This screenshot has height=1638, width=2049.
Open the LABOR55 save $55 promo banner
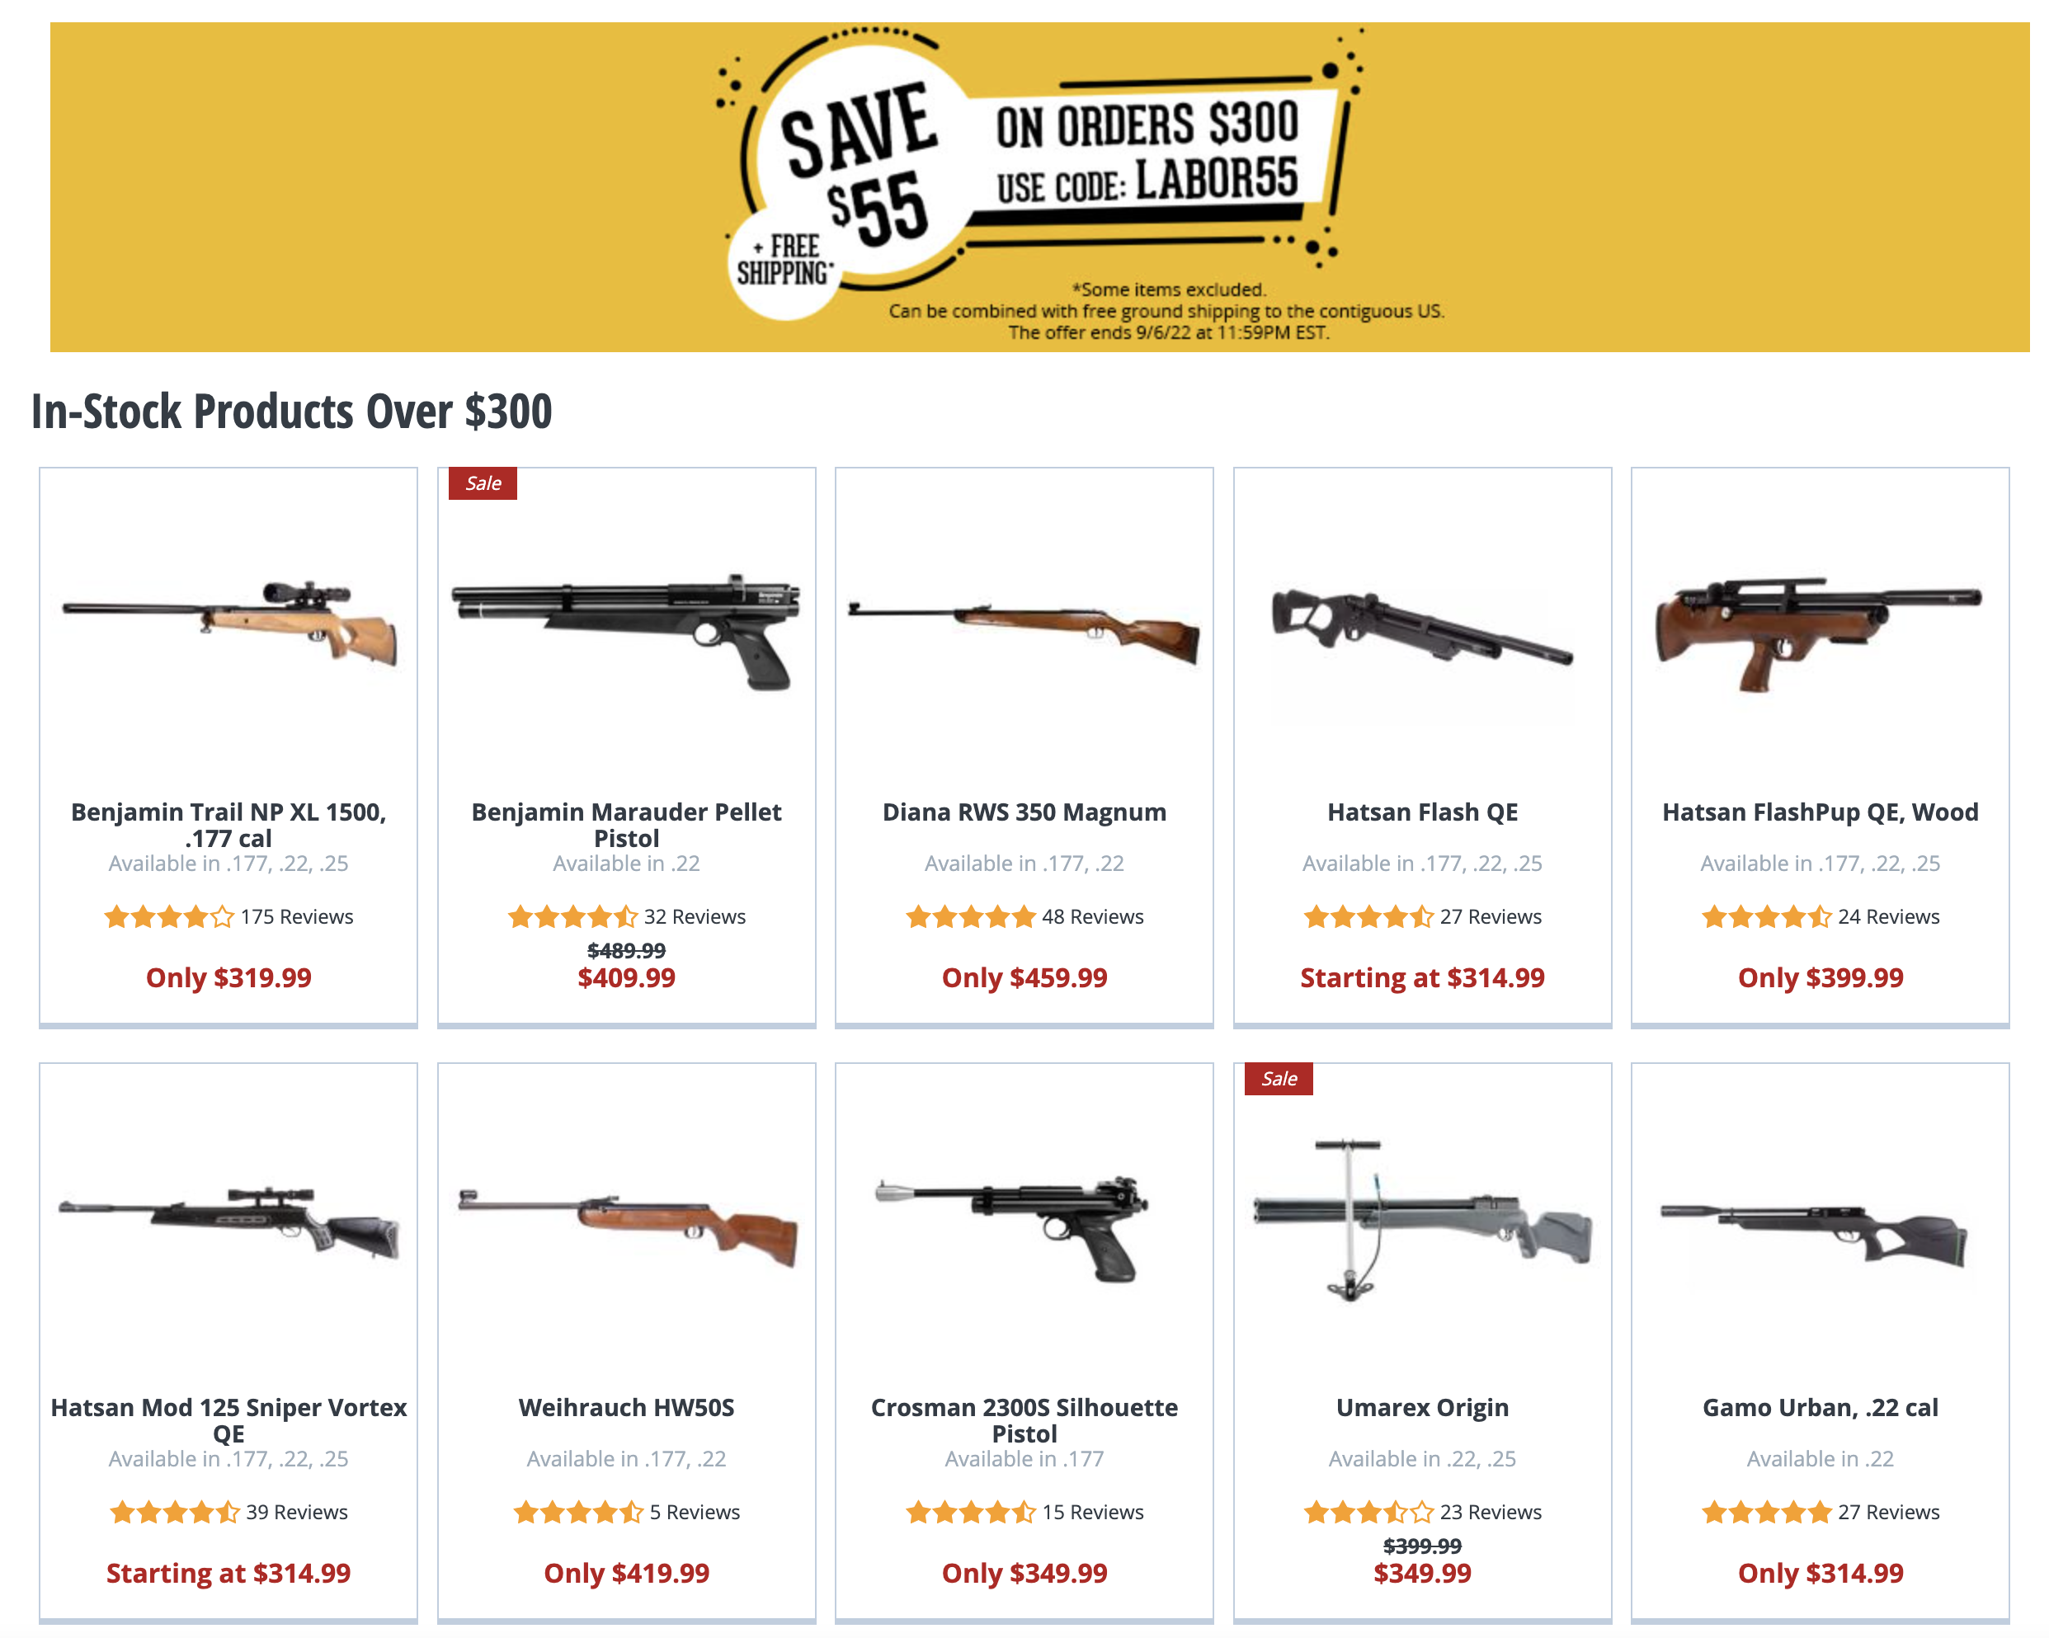1039,187
